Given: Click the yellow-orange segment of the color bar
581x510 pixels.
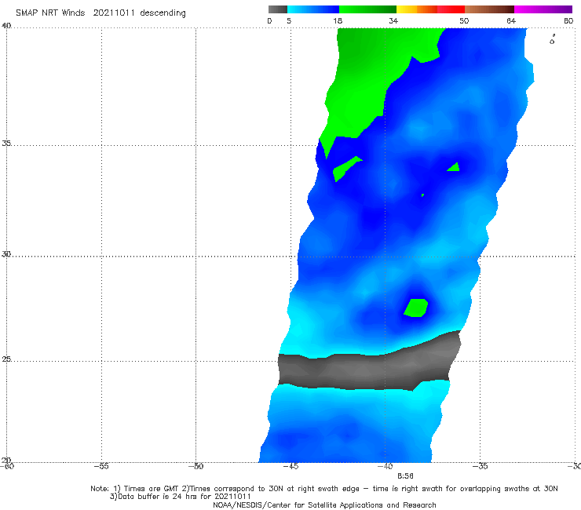Looking at the screenshot, I should (416, 9).
